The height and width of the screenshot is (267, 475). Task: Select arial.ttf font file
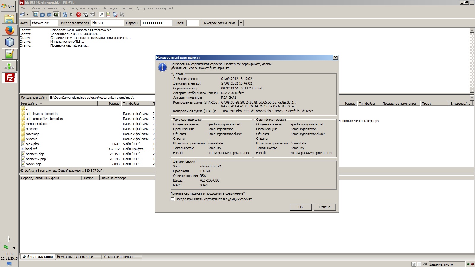[x=31, y=149]
